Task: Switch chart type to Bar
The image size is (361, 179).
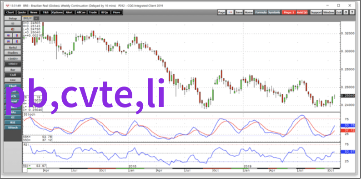Action: [13, 69]
